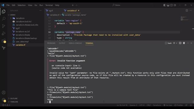Click variables.tf breadcrumb item
Image resolution: width=194 pixels, height=109 pixels.
55,15
